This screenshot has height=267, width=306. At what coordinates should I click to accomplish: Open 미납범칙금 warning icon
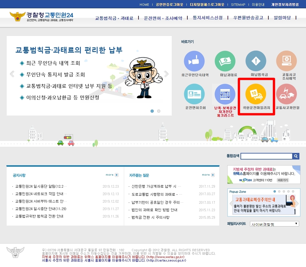tap(256, 61)
